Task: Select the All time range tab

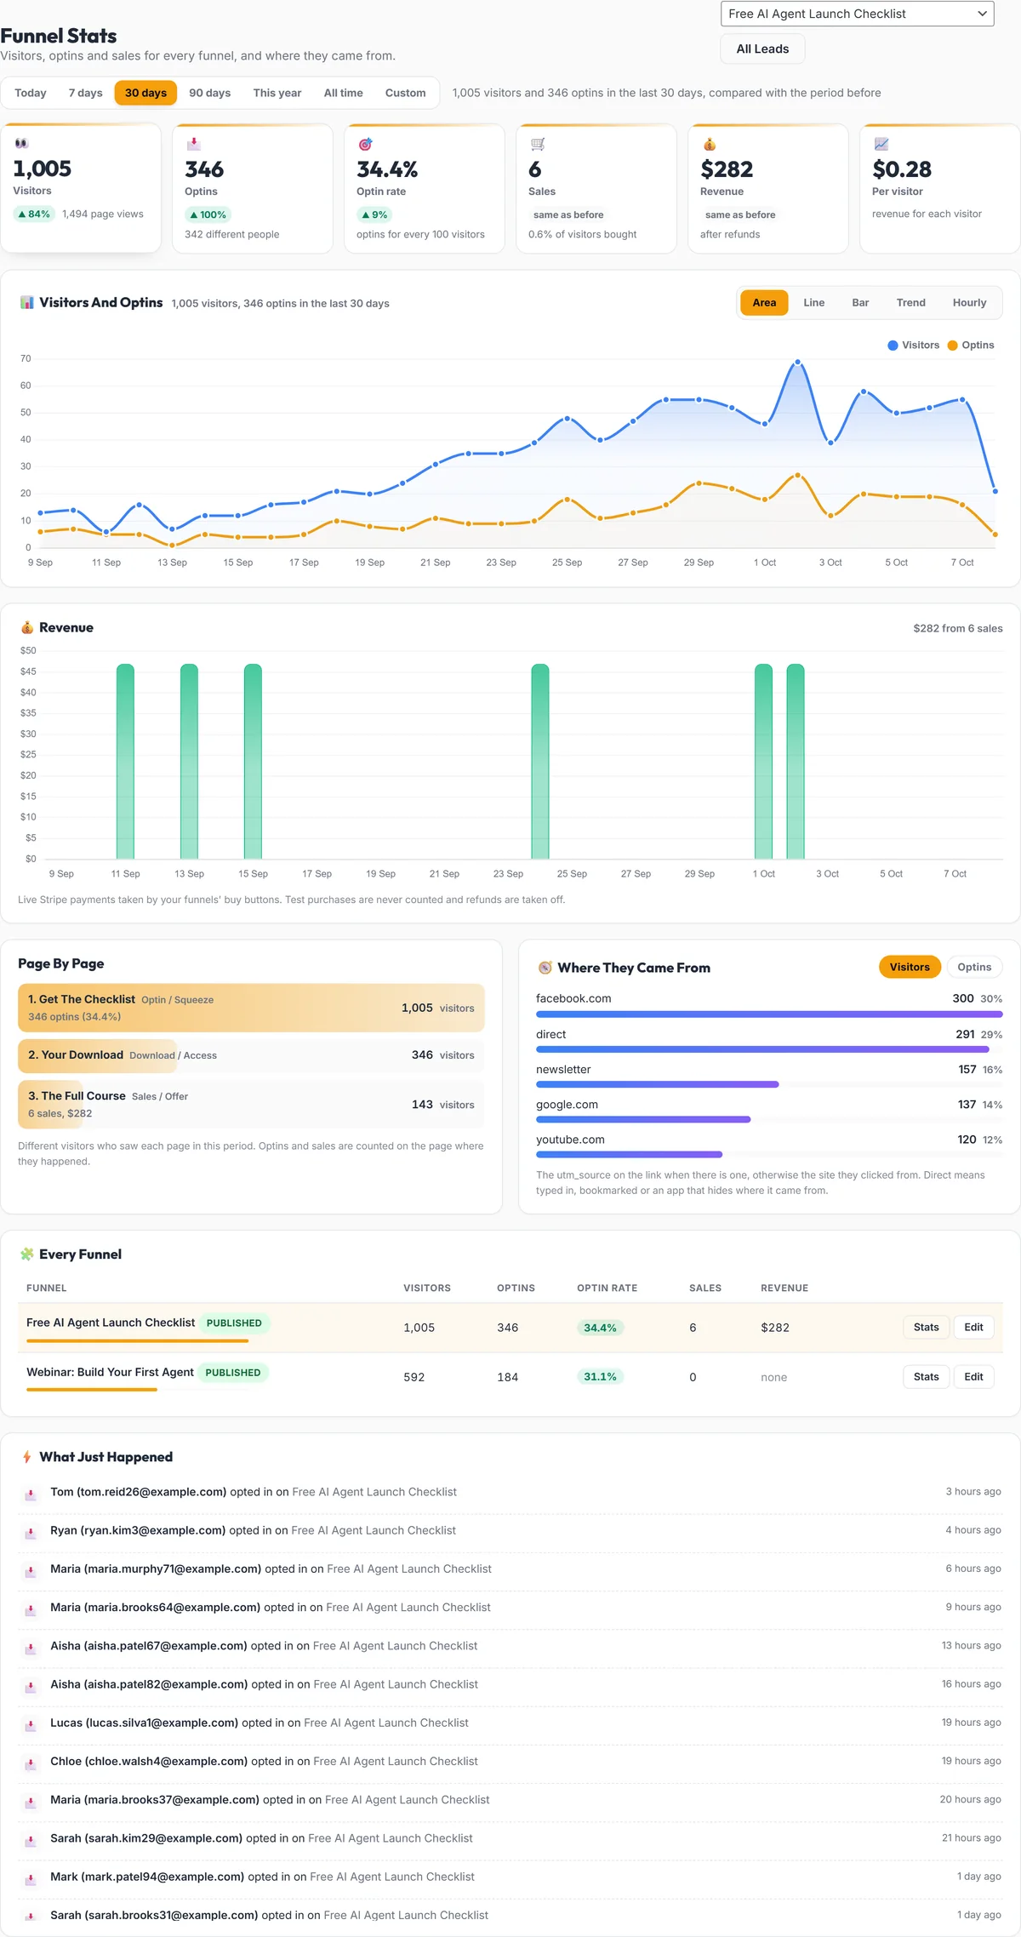Action: click(x=343, y=93)
